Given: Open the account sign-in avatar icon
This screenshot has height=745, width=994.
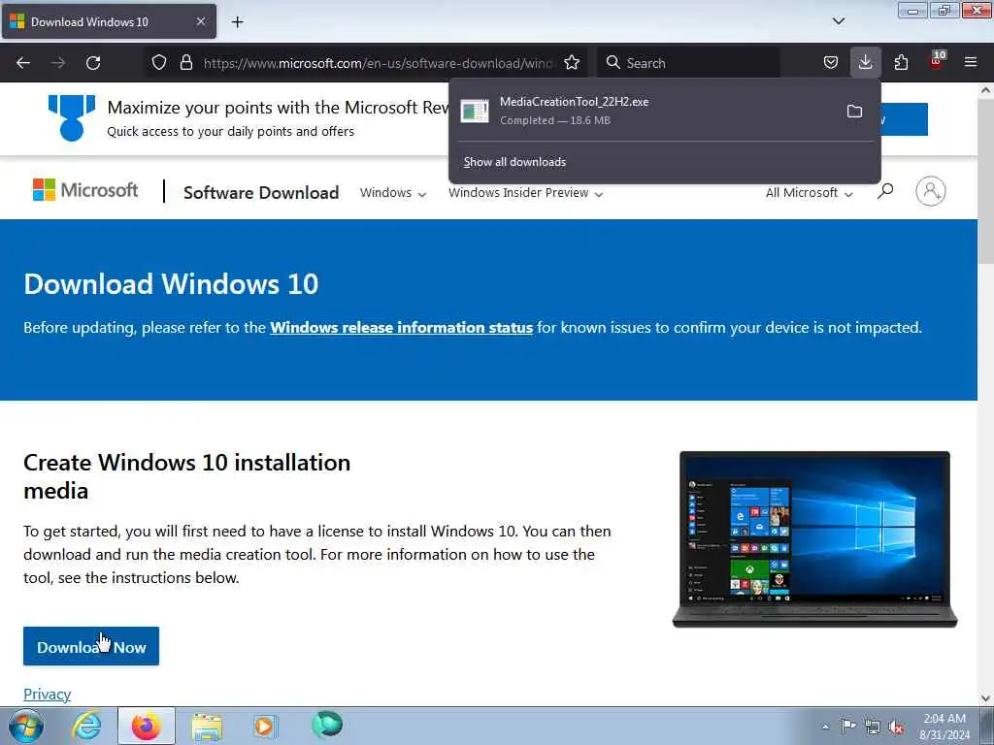Looking at the screenshot, I should tap(931, 191).
